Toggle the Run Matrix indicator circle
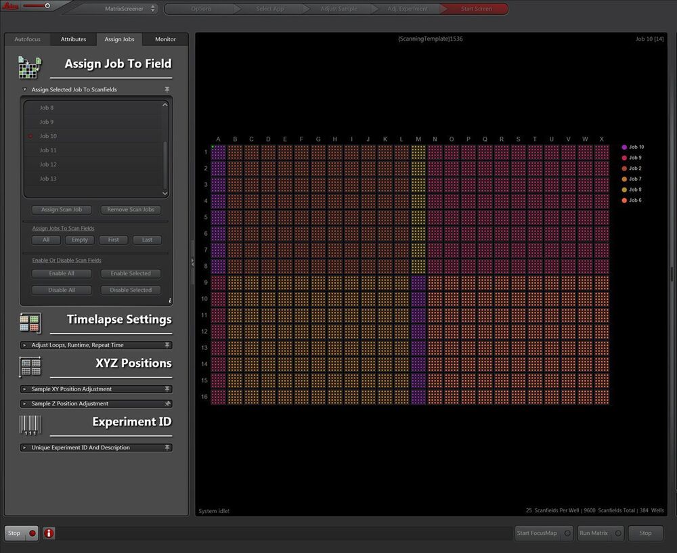677x553 pixels. (618, 533)
